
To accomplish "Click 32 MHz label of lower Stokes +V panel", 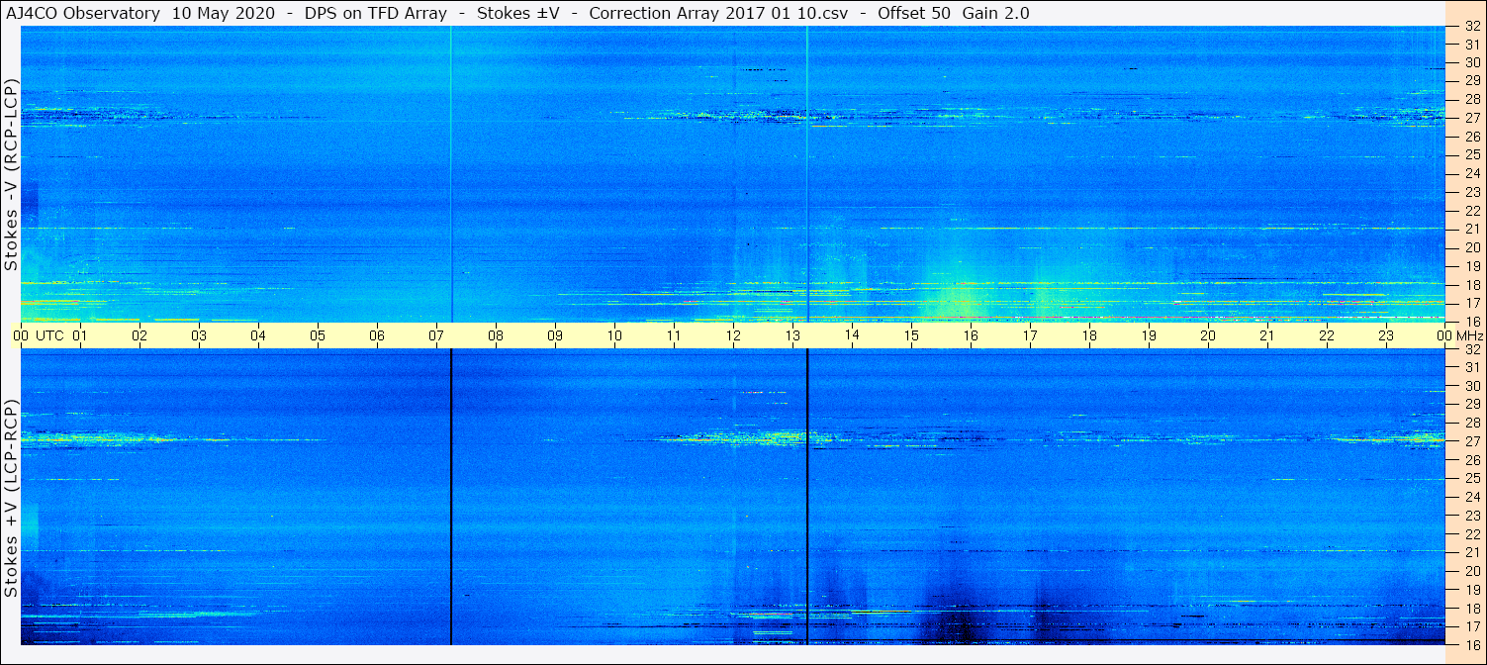I will (x=1472, y=349).
